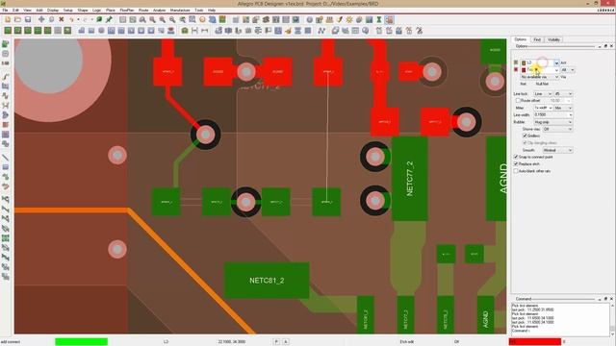Click the zigzag route connect icon in second toolbar
Screen dimensions: 616x346
[x=321, y=30]
